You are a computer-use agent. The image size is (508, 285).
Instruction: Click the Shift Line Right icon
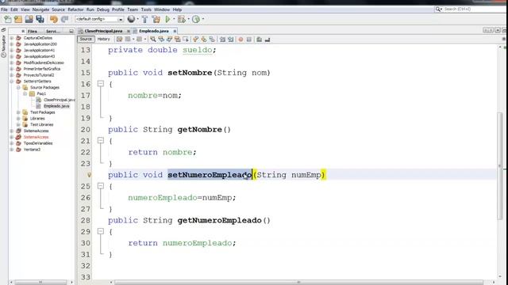point(230,39)
